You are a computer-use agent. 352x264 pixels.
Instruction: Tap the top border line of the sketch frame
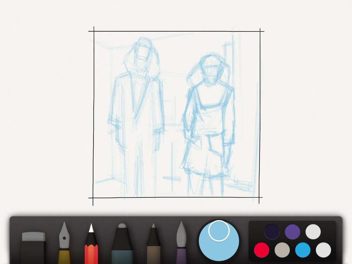point(176,30)
